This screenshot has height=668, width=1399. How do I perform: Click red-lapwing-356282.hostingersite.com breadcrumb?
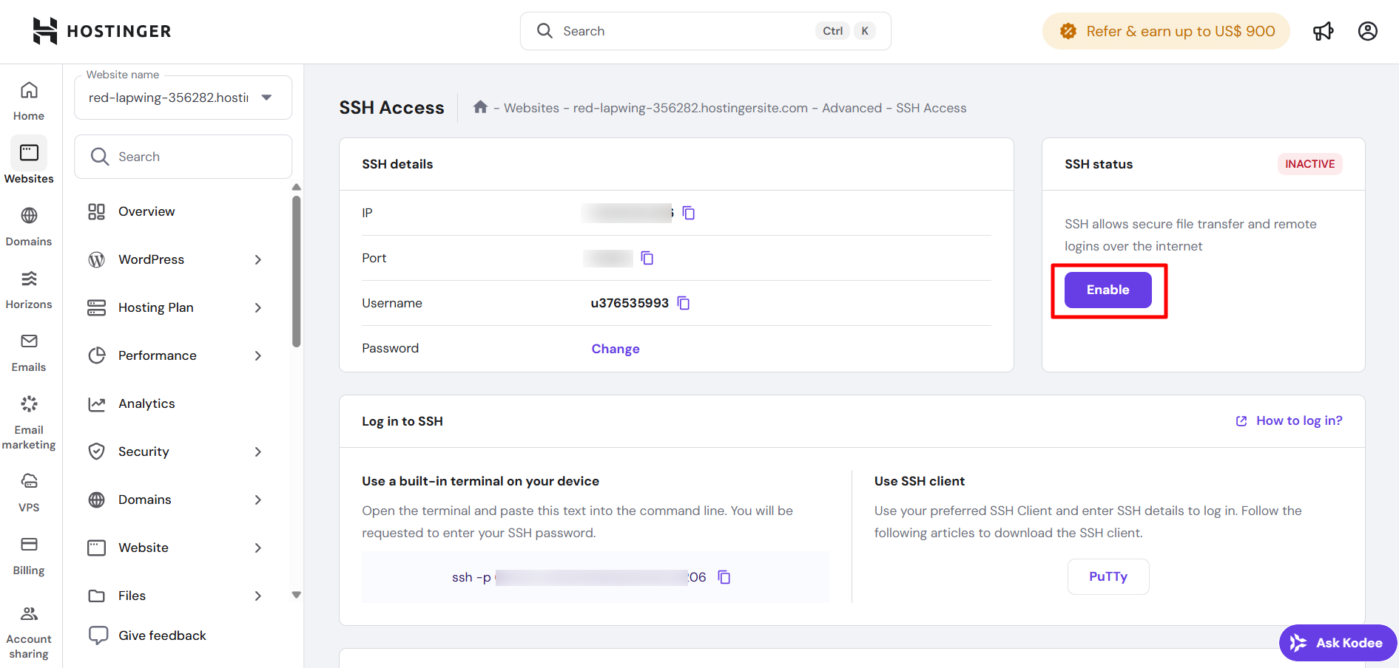690,108
